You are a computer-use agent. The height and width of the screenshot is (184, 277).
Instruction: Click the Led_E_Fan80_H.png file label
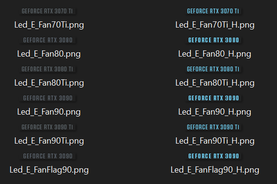point(215,54)
